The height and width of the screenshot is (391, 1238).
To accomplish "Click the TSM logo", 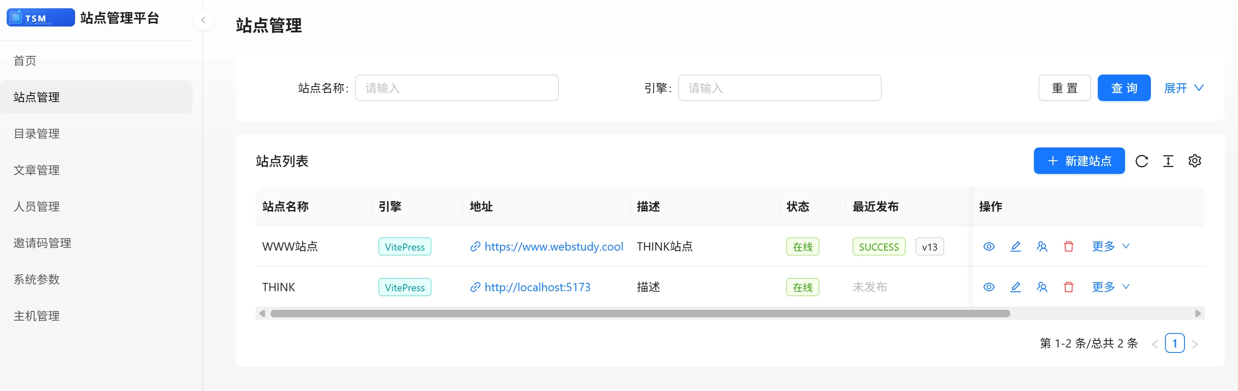I will (41, 18).
